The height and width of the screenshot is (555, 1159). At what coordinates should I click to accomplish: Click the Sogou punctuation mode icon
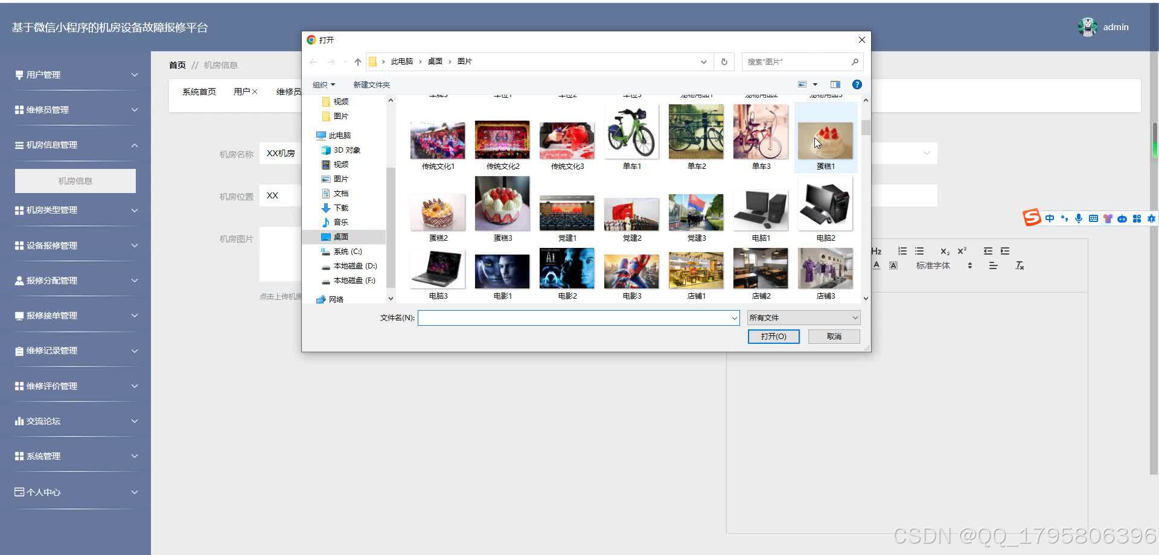pos(1064,218)
